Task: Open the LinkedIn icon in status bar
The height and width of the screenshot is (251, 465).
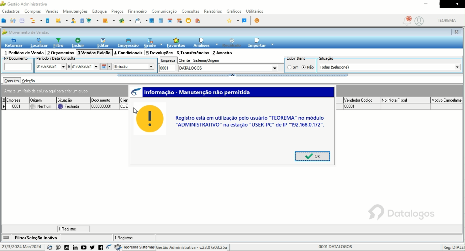Action: 75,247
